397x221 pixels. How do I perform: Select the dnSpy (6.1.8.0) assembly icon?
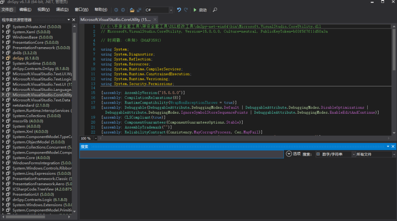[8, 58]
